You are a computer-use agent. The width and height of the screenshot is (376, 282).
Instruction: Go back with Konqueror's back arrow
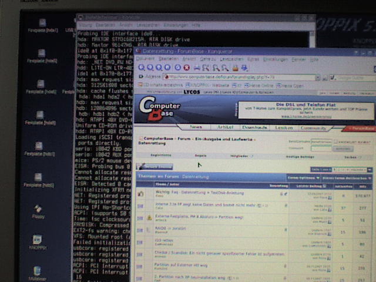tap(142, 68)
